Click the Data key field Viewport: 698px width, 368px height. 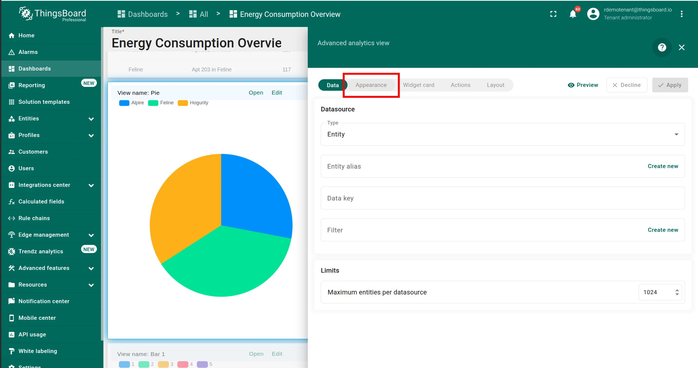tap(503, 198)
